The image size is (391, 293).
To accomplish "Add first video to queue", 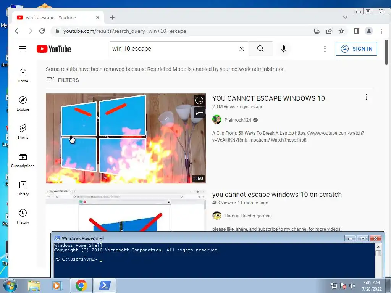I will tap(199, 113).
